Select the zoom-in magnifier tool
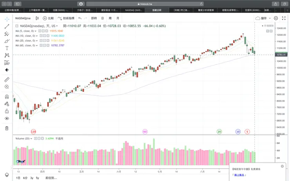This screenshot has width=290, height=181. click(x=7, y=87)
